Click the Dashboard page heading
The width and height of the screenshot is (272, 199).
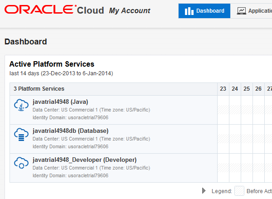coord(26,42)
